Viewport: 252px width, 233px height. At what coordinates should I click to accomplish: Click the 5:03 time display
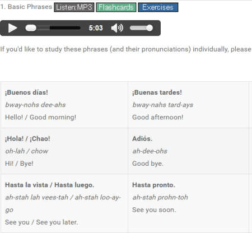coord(96,28)
